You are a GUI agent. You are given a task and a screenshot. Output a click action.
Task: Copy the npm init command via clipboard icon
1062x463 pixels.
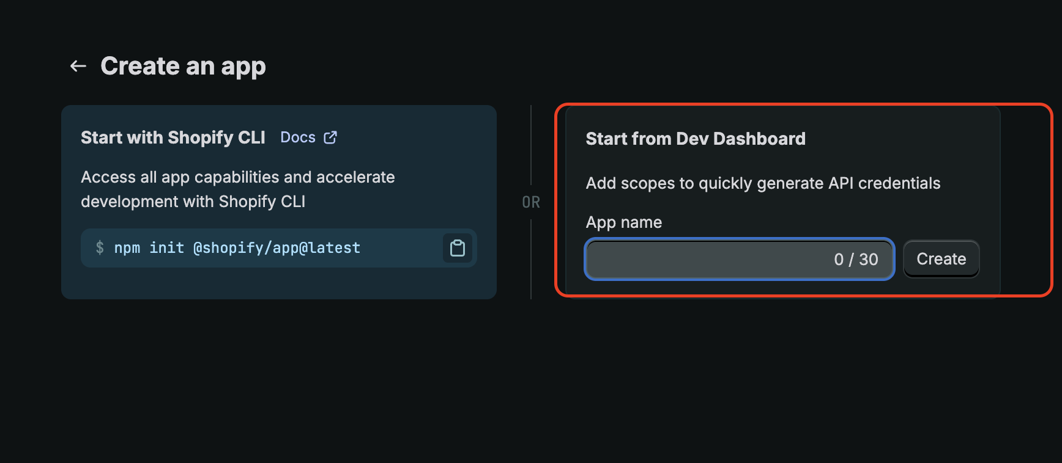pyautogui.click(x=458, y=248)
